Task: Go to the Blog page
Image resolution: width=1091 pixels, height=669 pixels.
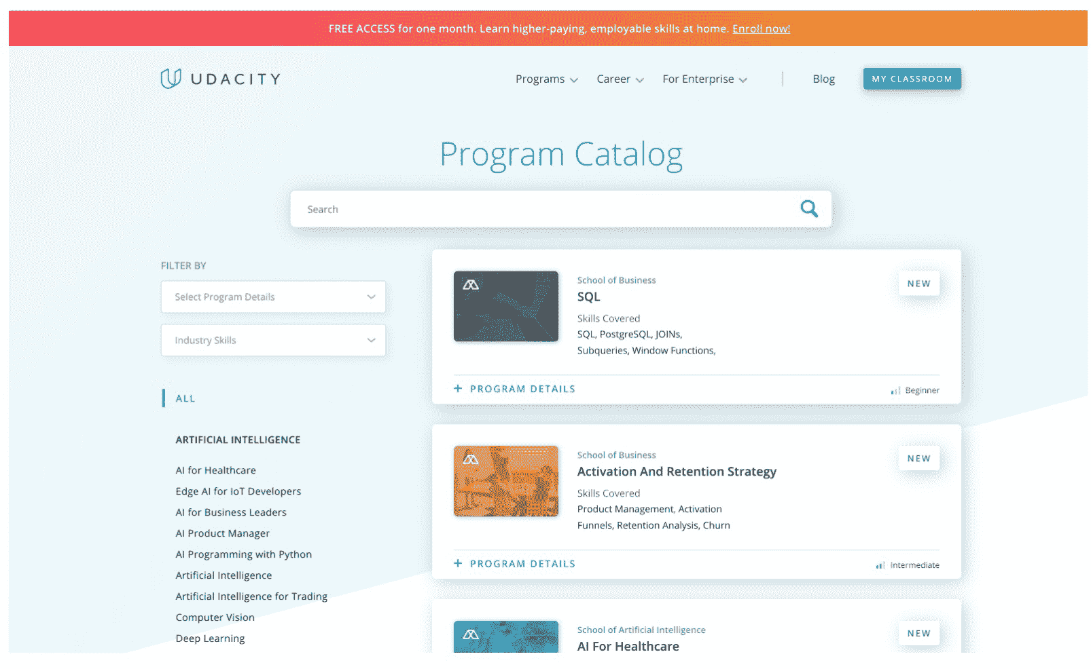Action: coord(823,79)
